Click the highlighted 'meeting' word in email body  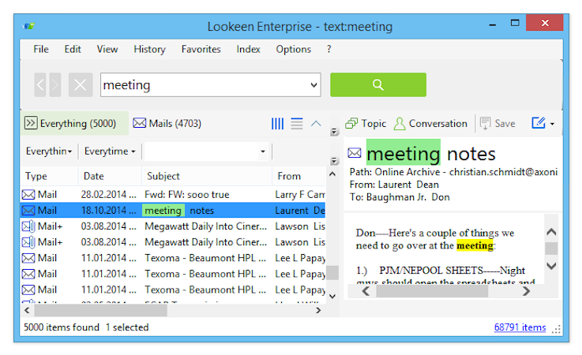(x=475, y=245)
